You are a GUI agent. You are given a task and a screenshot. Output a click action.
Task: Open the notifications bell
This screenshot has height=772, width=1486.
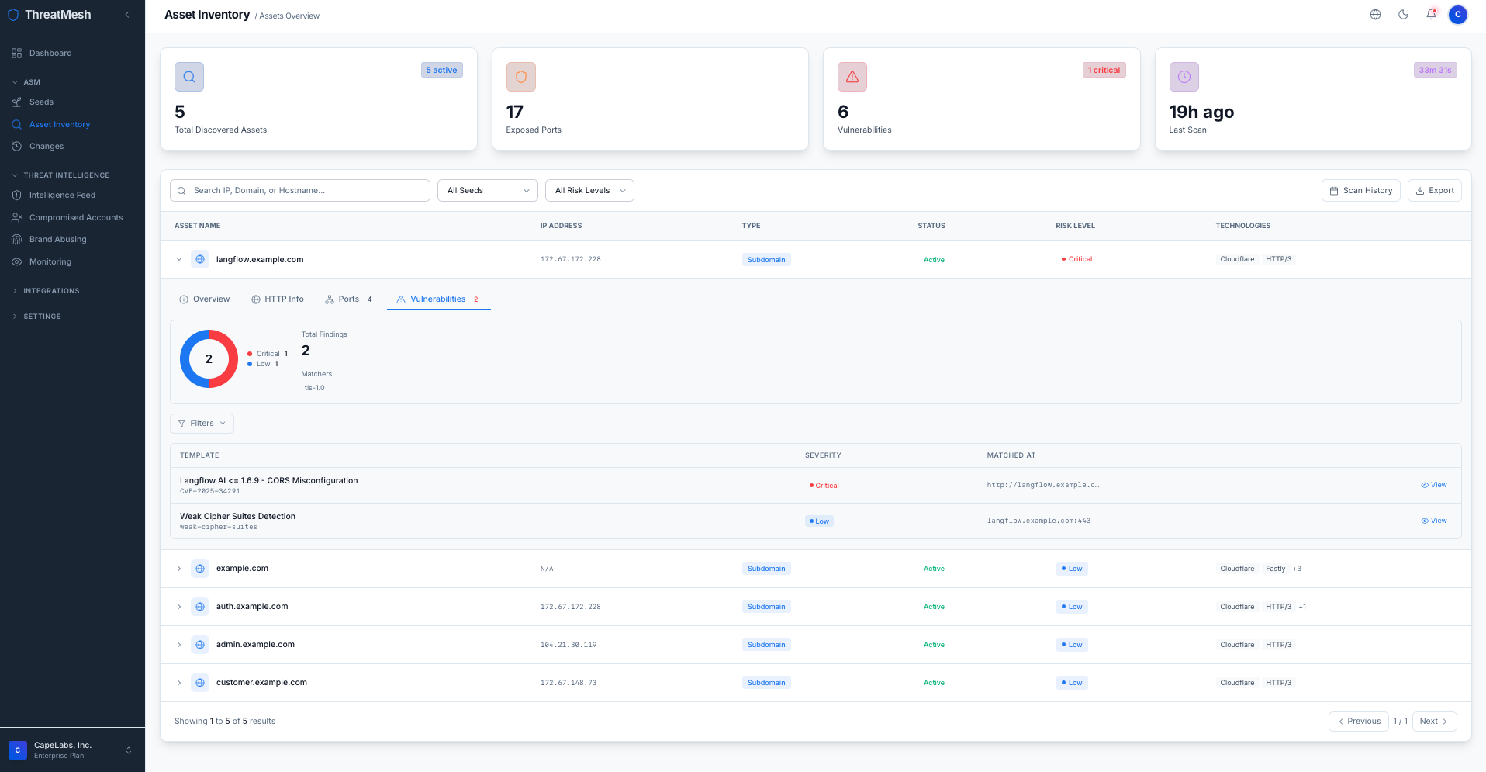tap(1431, 14)
